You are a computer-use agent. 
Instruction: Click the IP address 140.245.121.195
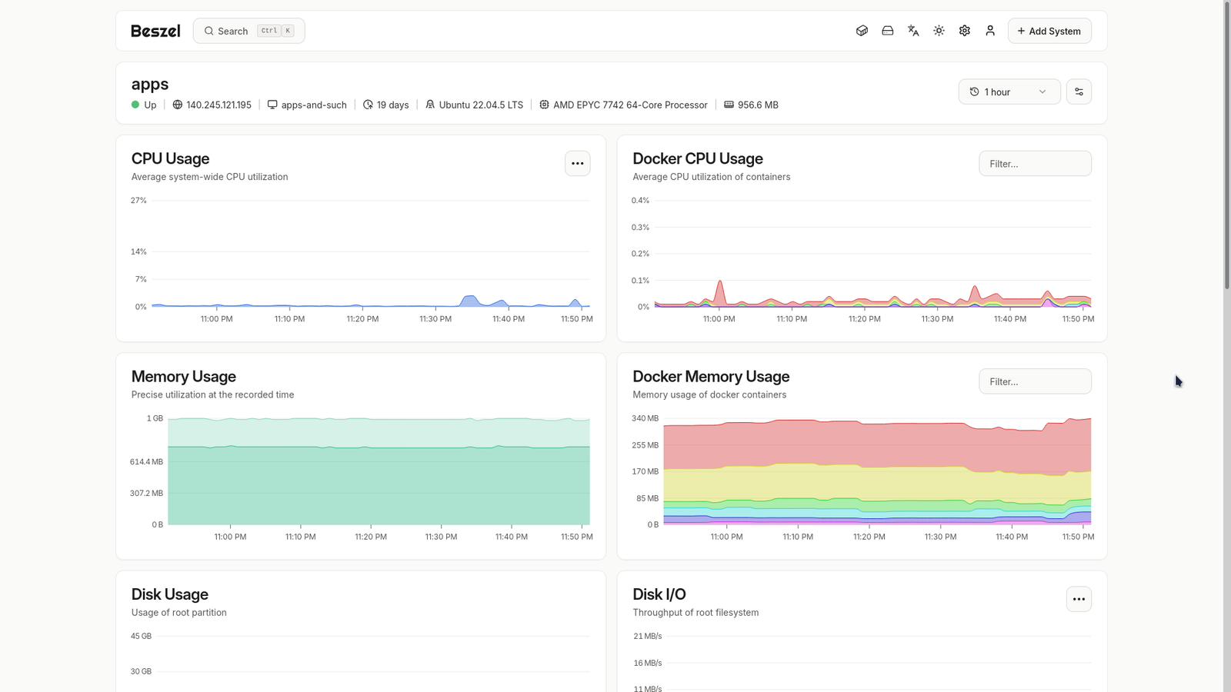219,105
